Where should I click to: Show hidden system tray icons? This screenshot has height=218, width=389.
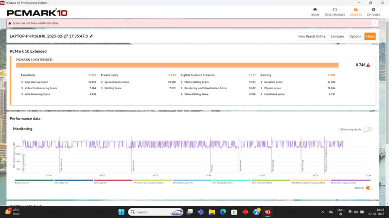322,212
